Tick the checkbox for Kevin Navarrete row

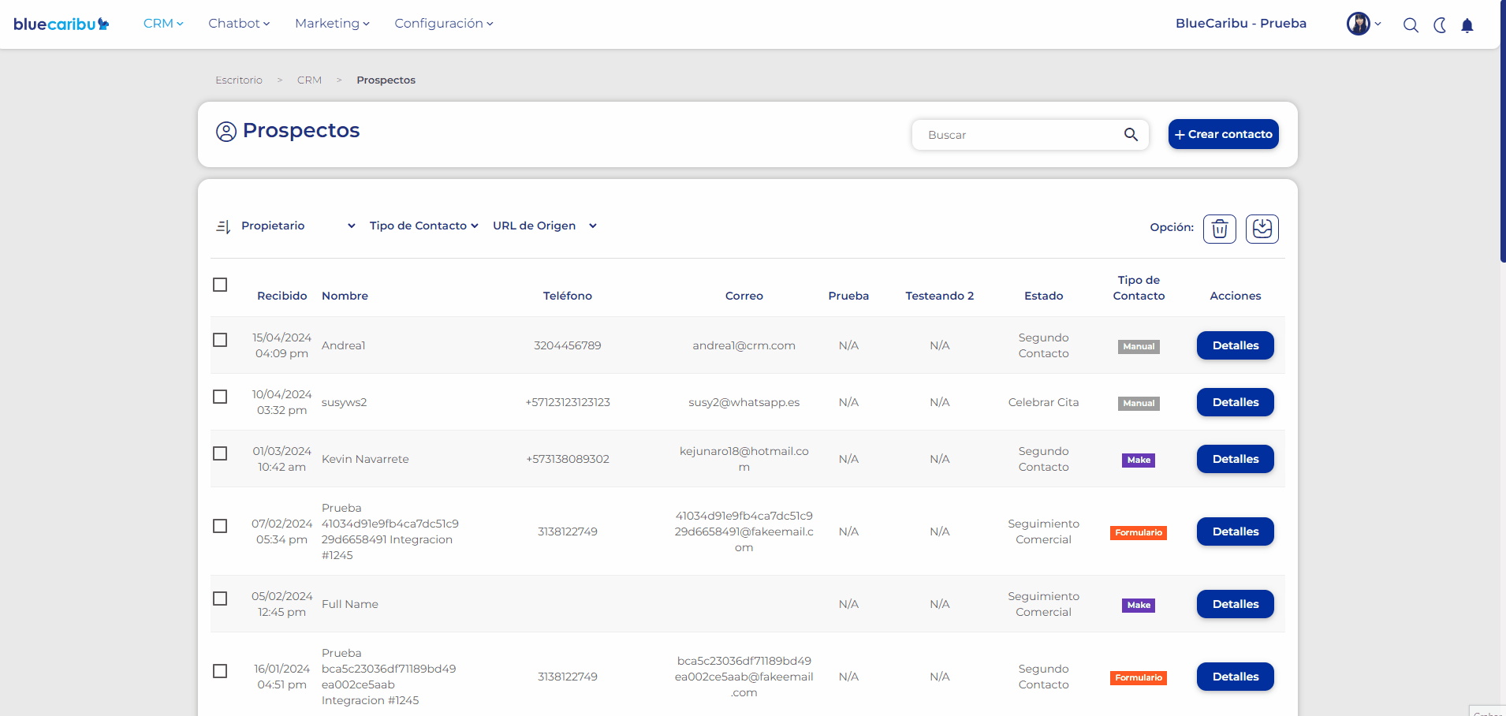tap(220, 453)
